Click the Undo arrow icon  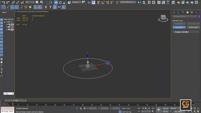3,2
